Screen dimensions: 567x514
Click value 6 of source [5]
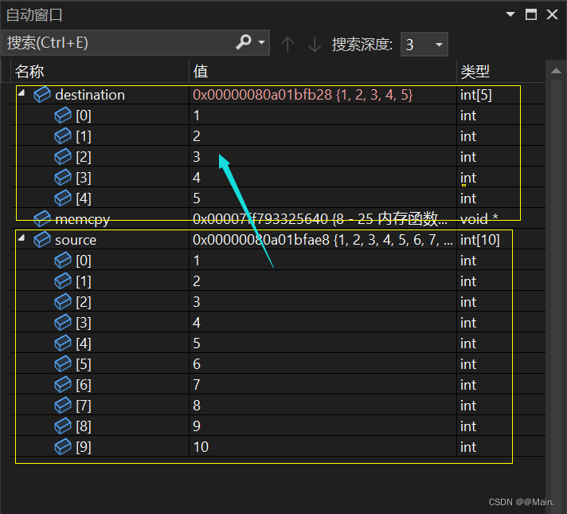point(197,364)
